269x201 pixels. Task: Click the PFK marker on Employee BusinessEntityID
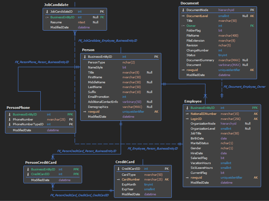pyautogui.click(x=255, y=108)
